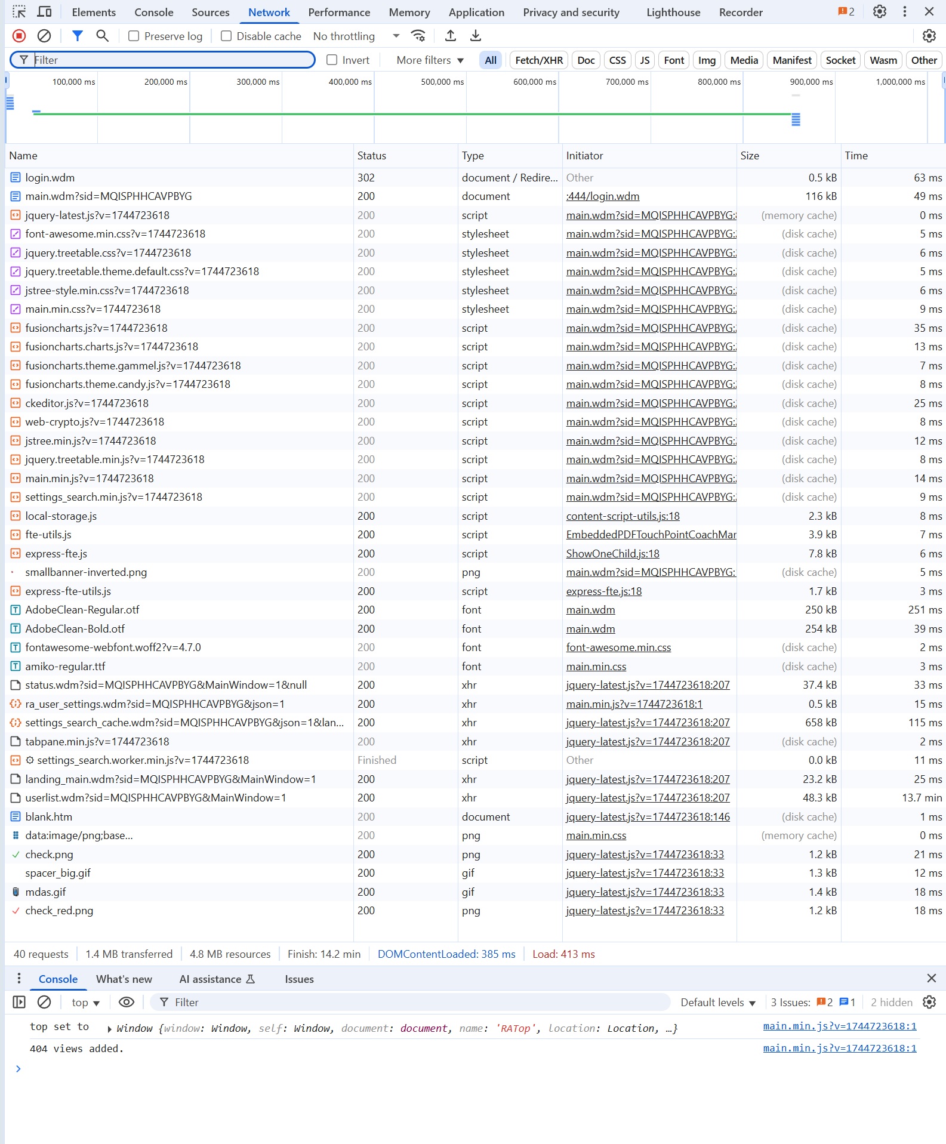Image resolution: width=946 pixels, height=1144 pixels.
Task: Open the network search icon
Action: 103,36
